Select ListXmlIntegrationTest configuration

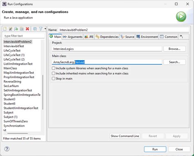click(x=18, y=64)
